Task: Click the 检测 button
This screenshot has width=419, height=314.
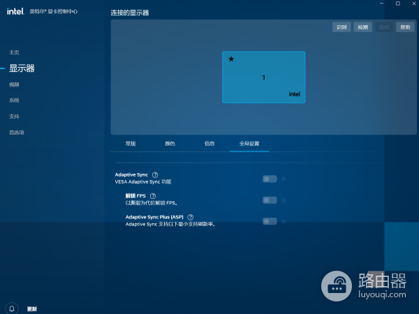Action: [x=363, y=27]
